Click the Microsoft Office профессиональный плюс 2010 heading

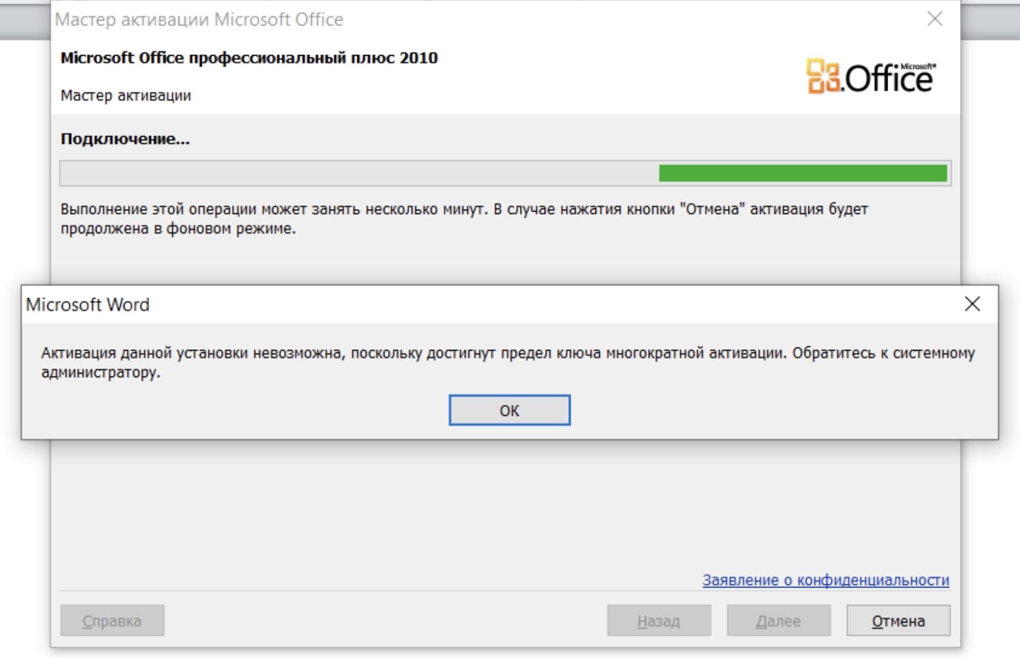coord(249,58)
